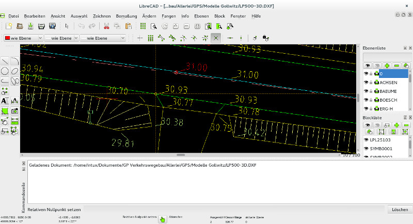Open the line width 'wie Ebene' dropdown
Viewport: 413px width, 224px height.
tap(61, 38)
